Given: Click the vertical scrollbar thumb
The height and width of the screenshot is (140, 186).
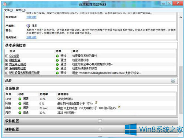Looking at the screenshot, I should click(181, 90).
